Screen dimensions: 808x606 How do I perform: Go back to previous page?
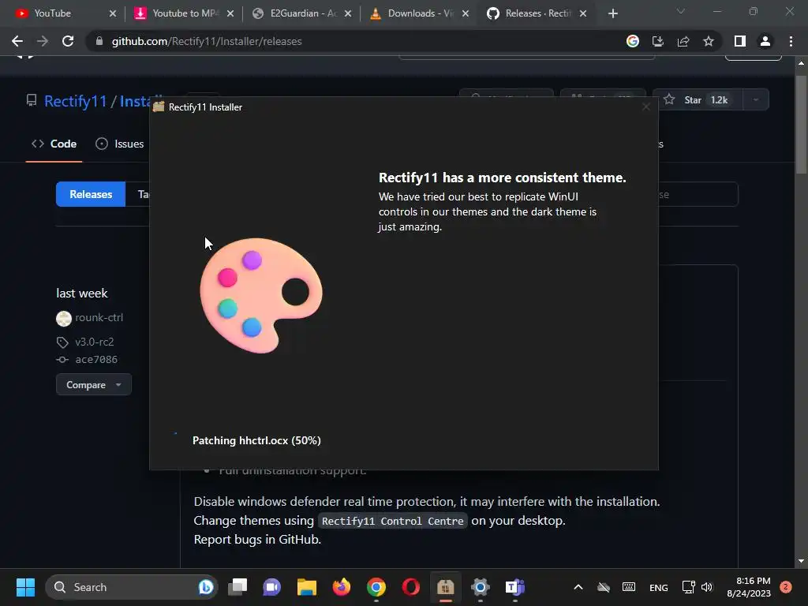[x=17, y=41]
